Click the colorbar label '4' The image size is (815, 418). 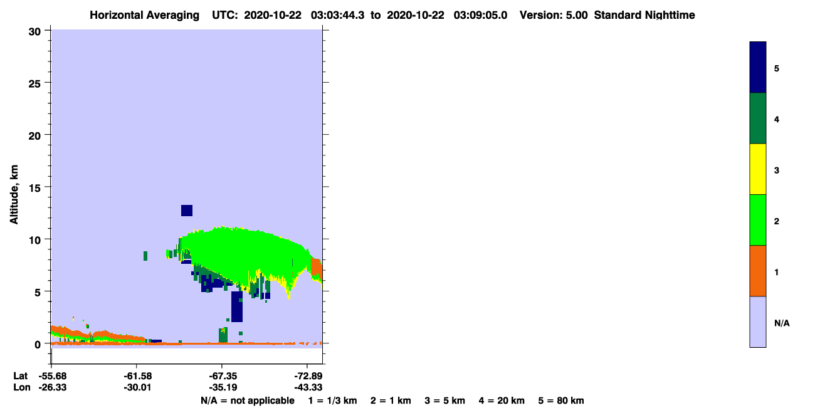click(777, 118)
